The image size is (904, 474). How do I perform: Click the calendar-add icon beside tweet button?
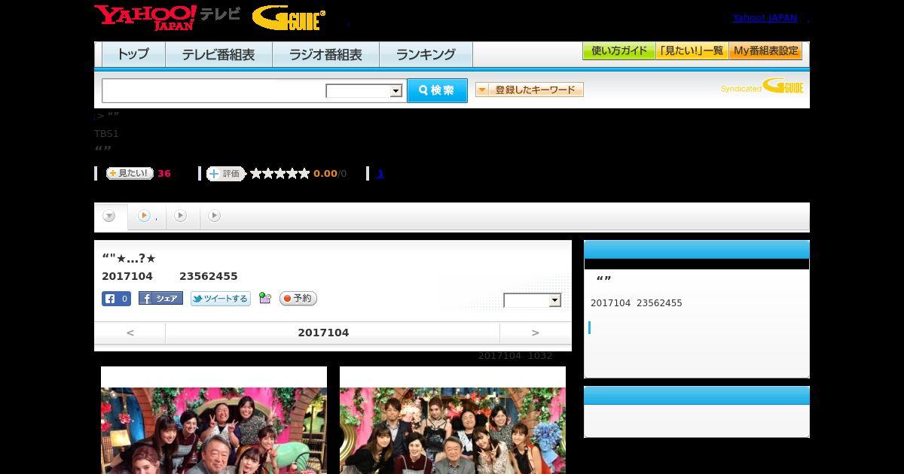click(x=264, y=298)
